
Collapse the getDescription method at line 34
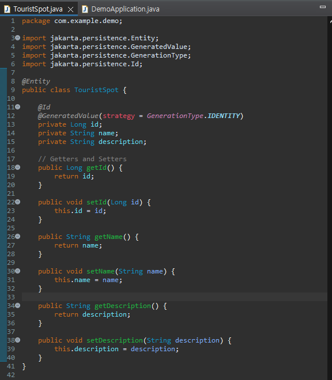pos(17,306)
